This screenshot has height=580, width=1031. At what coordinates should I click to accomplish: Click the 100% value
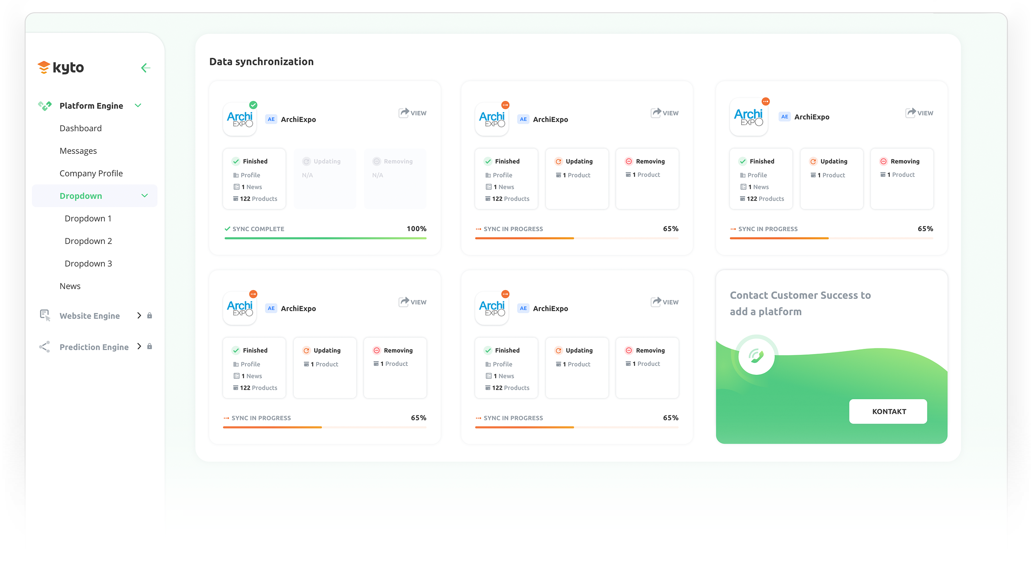pyautogui.click(x=416, y=228)
